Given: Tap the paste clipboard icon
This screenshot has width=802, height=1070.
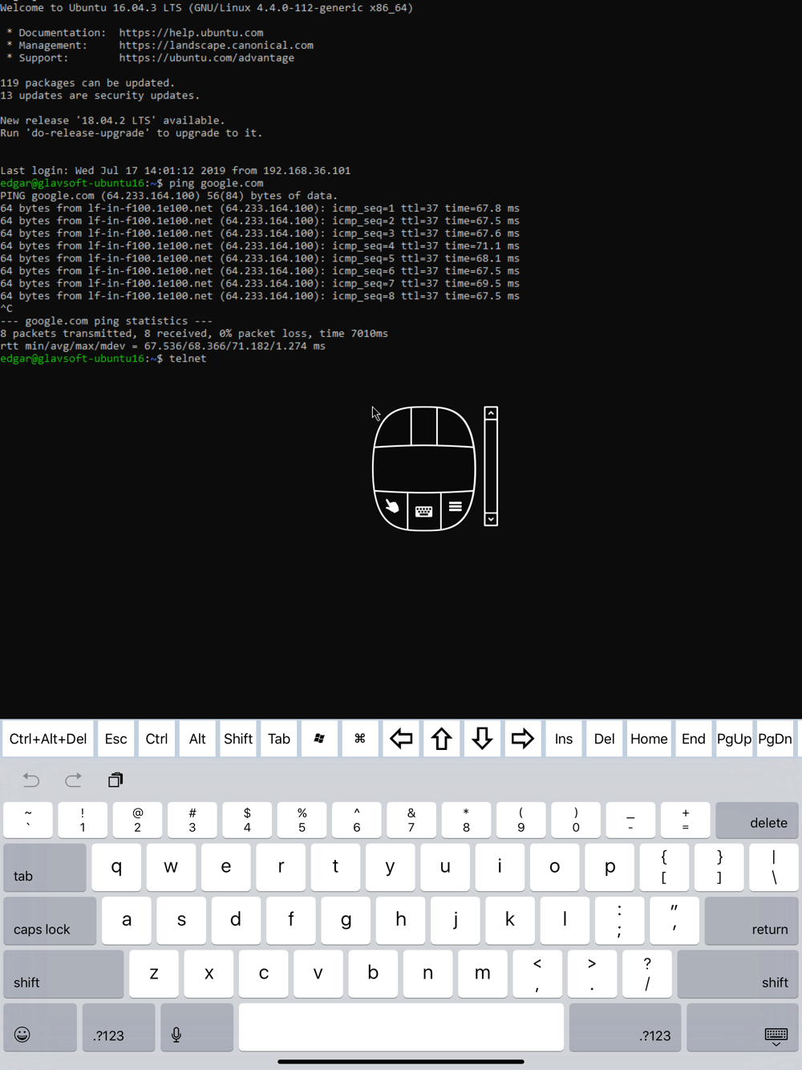Looking at the screenshot, I should [115, 780].
